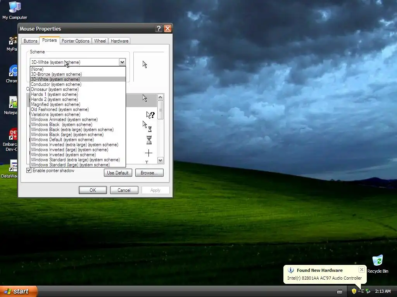The height and width of the screenshot is (297, 397).
Task: Click the taskbar clock 2:13 AM
Action: pyautogui.click(x=383, y=291)
